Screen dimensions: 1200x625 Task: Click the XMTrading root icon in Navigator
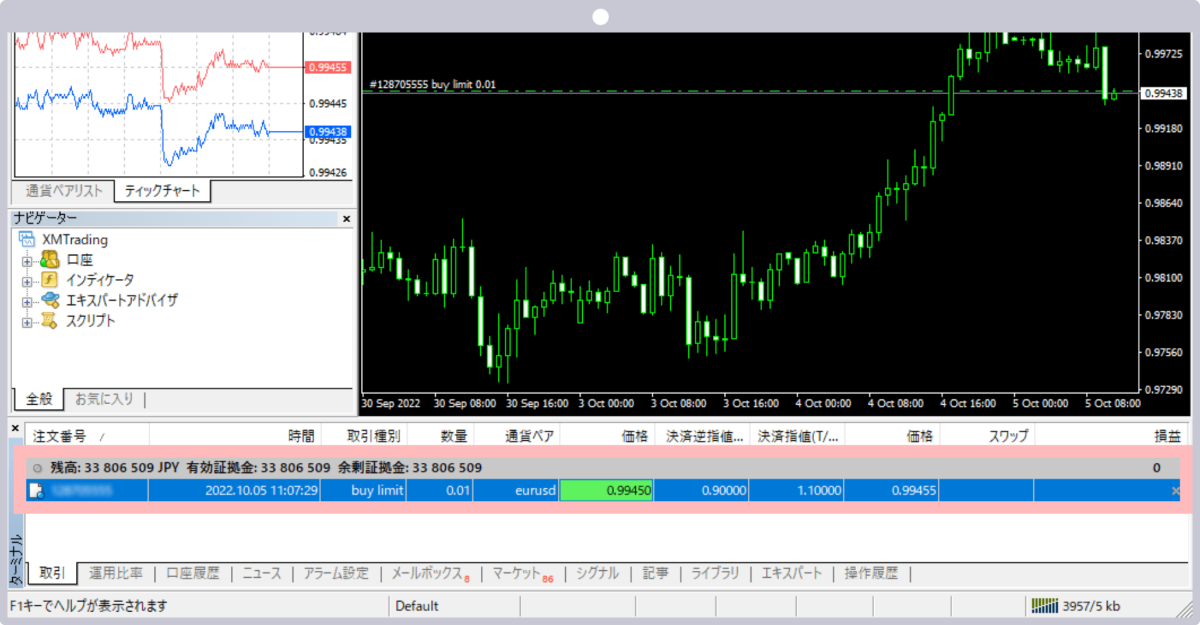[27, 239]
